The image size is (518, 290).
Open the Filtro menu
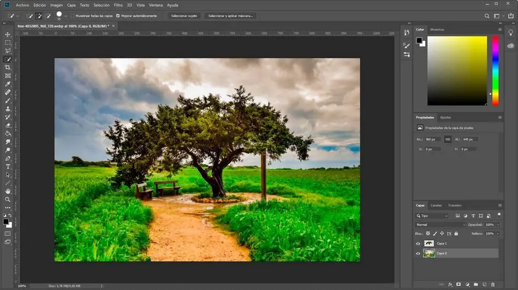click(118, 5)
